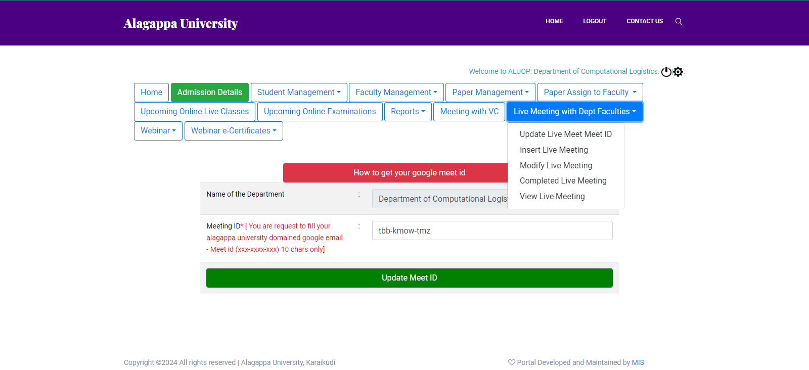Viewport: 809px width, 370px height.
Task: Click the Alagappa University logo title
Action: (181, 24)
